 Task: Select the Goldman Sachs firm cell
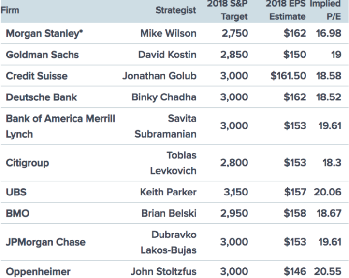42,55
